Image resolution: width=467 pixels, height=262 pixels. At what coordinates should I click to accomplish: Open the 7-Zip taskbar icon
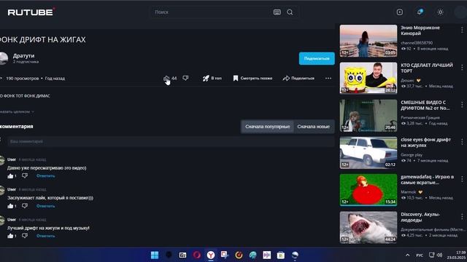click(x=182, y=255)
